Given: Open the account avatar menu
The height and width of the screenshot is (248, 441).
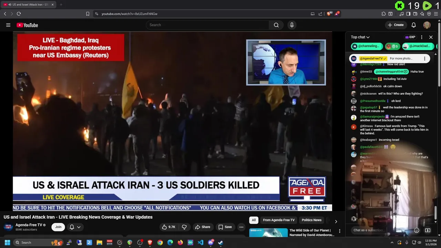Looking at the screenshot, I should 427,25.
